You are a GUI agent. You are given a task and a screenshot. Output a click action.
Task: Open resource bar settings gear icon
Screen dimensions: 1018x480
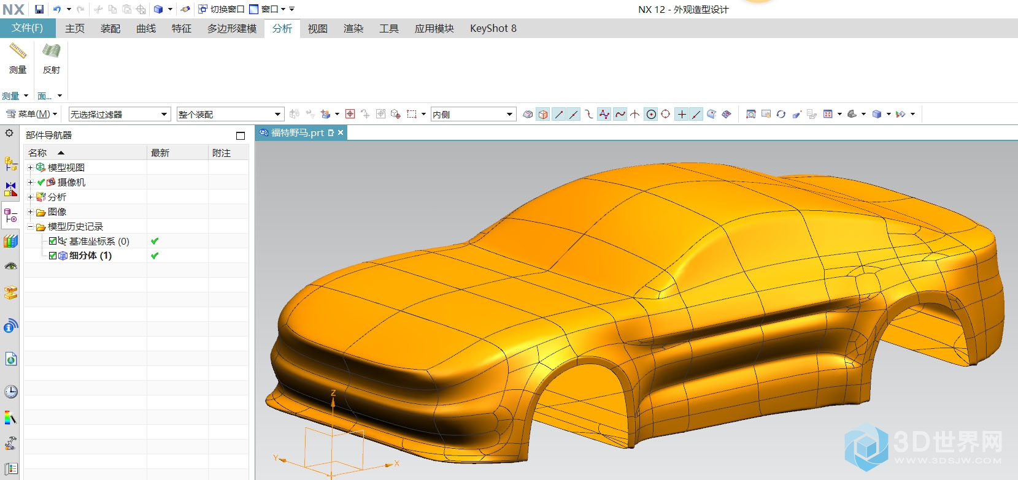[x=9, y=133]
